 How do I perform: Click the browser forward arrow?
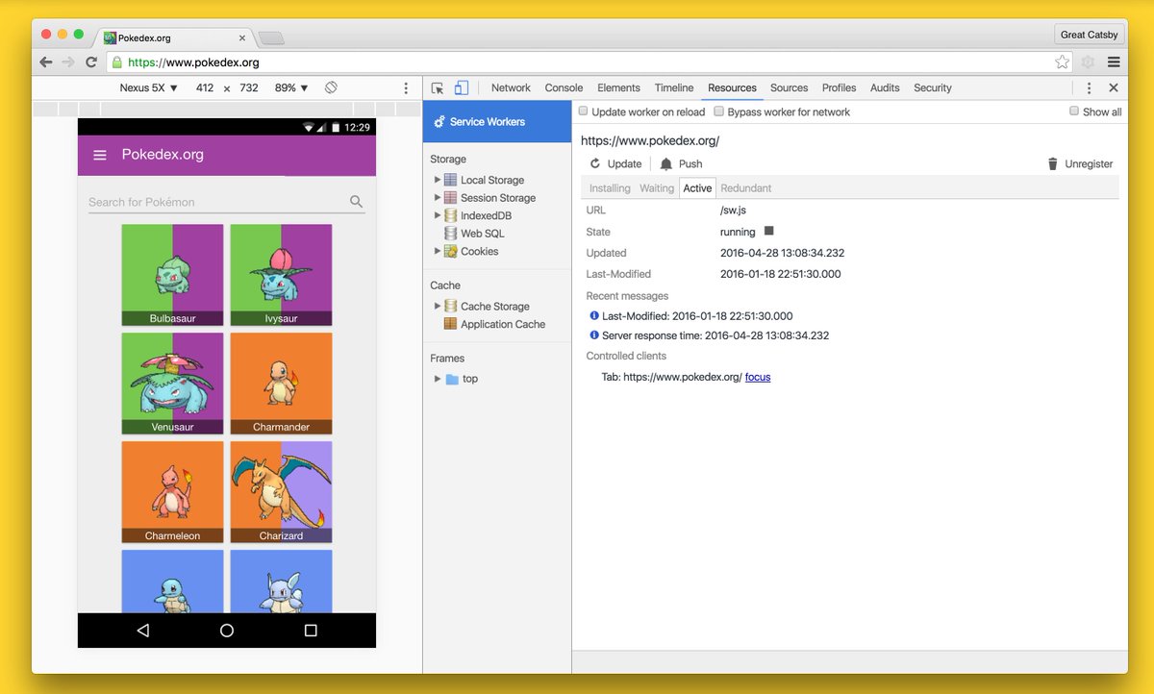click(68, 62)
